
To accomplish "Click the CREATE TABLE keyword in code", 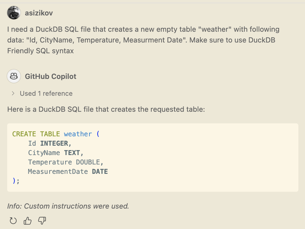I will [36, 134].
